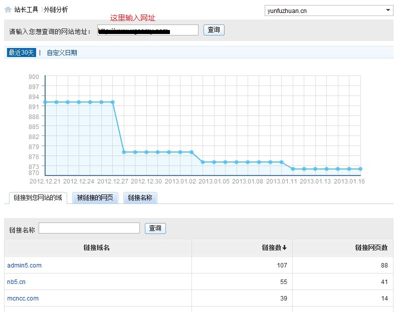The width and height of the screenshot is (394, 312).
Task: Click the 链接网页数 column header
Action: tap(371, 247)
